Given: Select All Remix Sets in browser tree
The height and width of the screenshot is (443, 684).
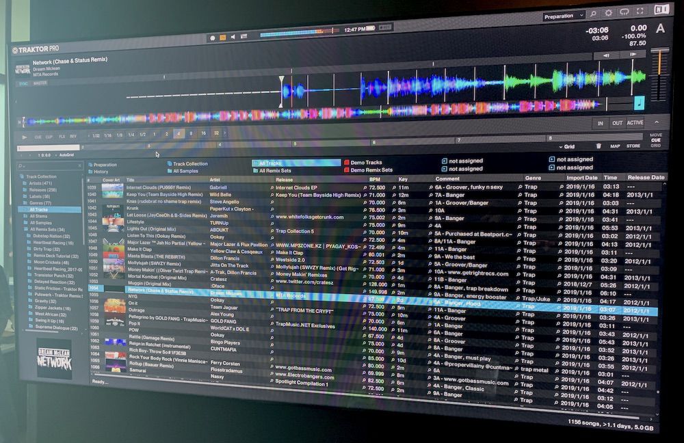Looking at the screenshot, I should 47,229.
